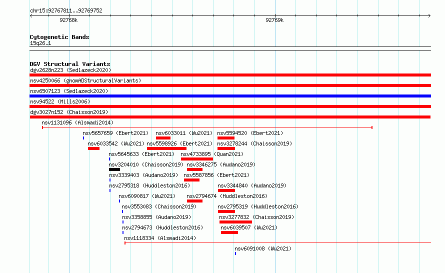
Task: Select the thin red line of nsv1131096
Action: [207, 127]
